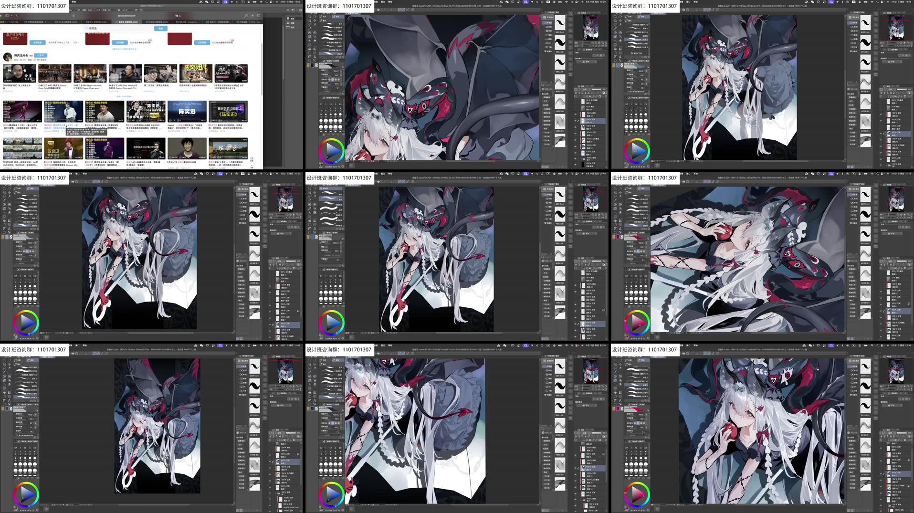Click the follow button beside the uploader name
The image size is (914, 513).
pos(41,55)
